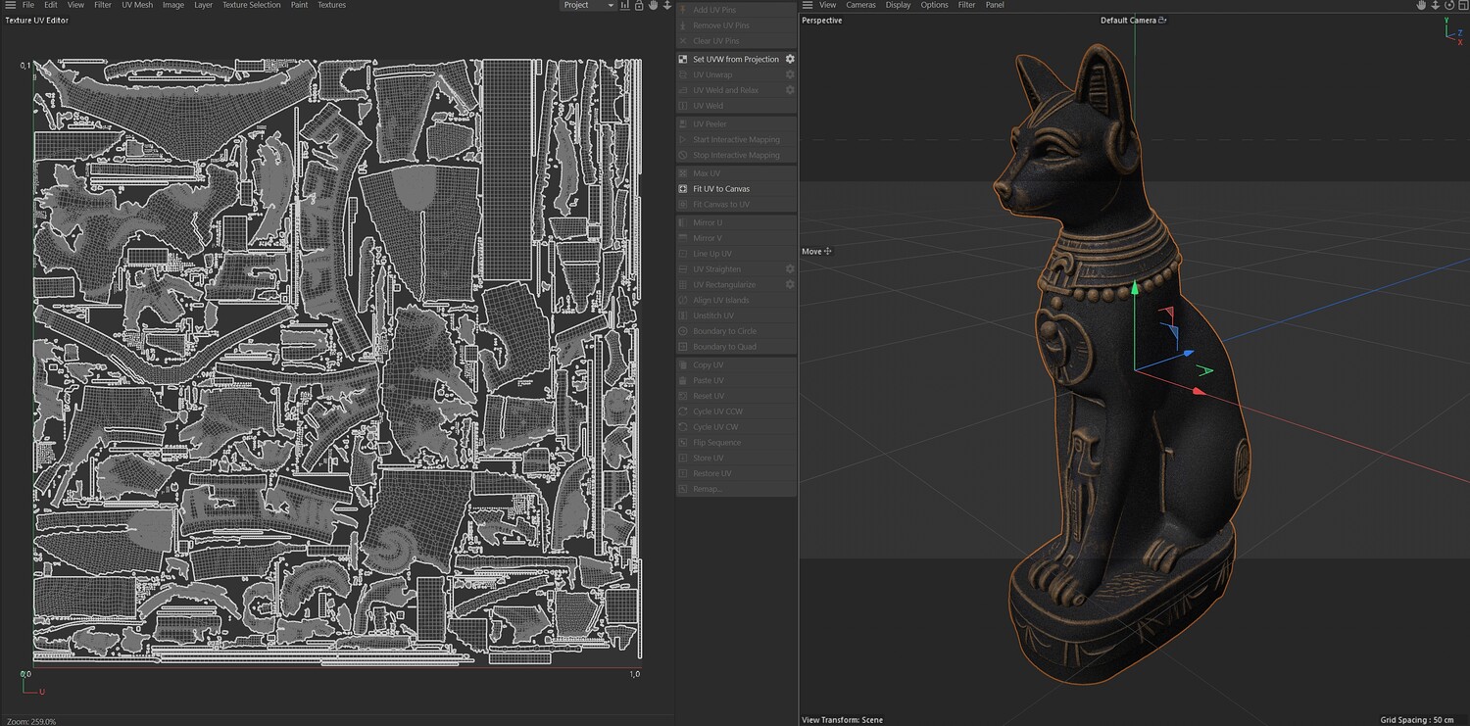Open the Paint menu
Image resolution: width=1470 pixels, height=726 pixels.
(x=299, y=5)
